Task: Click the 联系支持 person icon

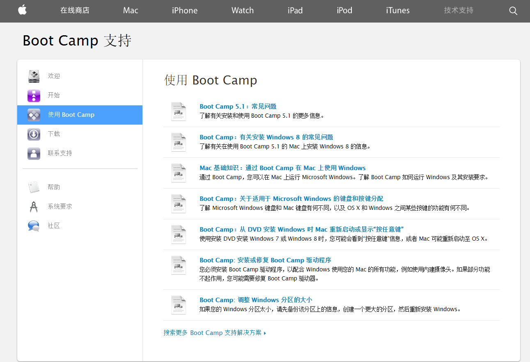Action: pyautogui.click(x=34, y=153)
